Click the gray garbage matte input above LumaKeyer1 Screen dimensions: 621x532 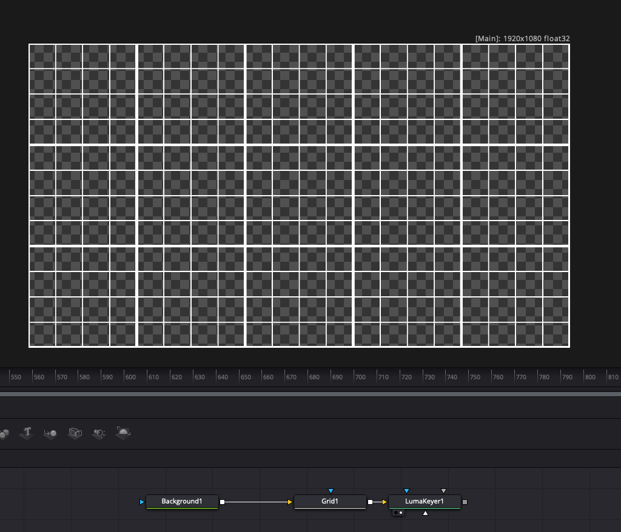tap(443, 491)
